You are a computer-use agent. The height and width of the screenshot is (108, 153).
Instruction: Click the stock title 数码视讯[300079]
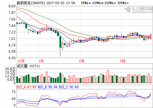[31, 3]
